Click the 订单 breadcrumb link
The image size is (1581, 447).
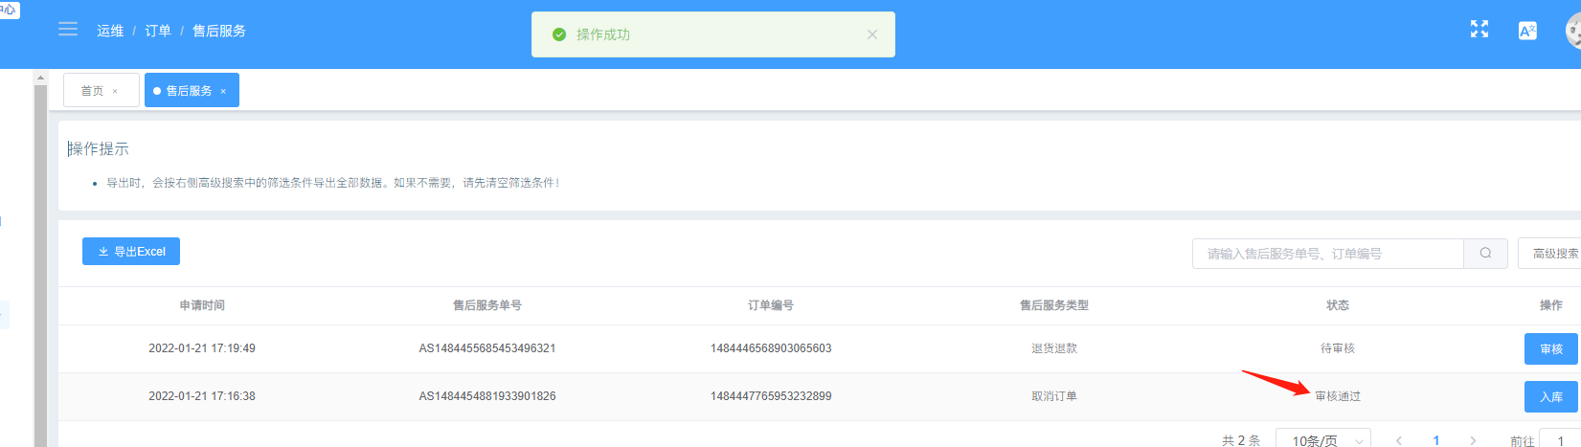click(158, 31)
